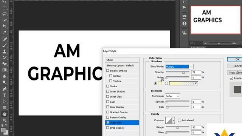
Task: Select the Horizontal Type tool
Action: pyautogui.click(x=4, y=95)
